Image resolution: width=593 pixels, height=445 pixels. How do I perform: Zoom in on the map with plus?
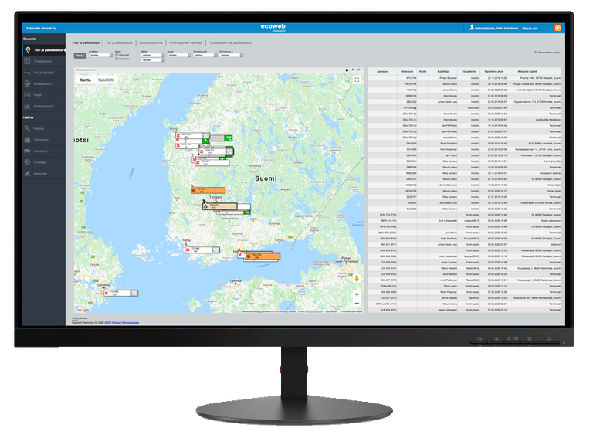point(357,294)
